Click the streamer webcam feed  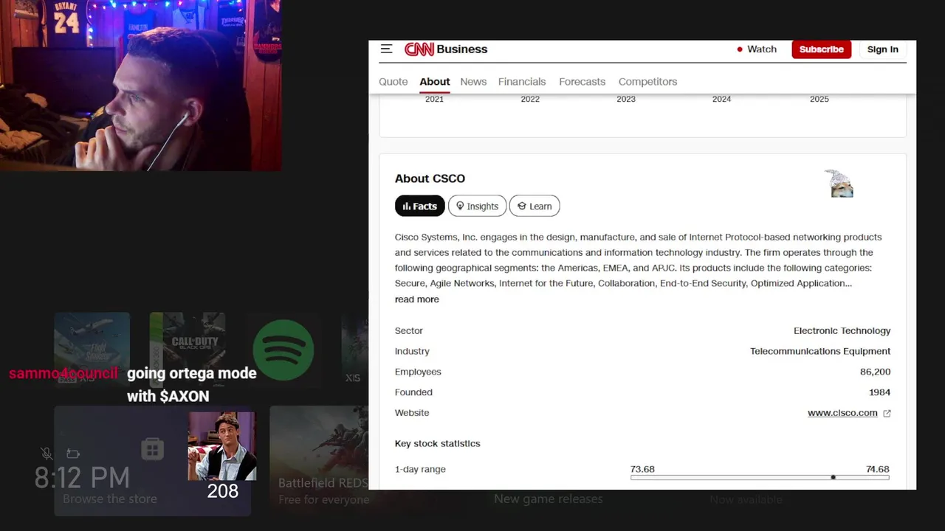click(x=140, y=86)
